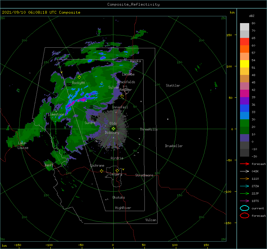Click the Innisfail label
This screenshot has height=249, width=267.
(120, 107)
